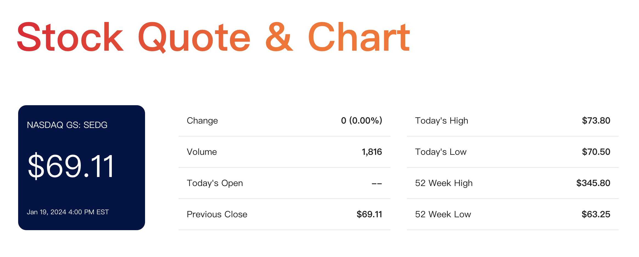Click the Today's Open dashes value

pyautogui.click(x=377, y=184)
